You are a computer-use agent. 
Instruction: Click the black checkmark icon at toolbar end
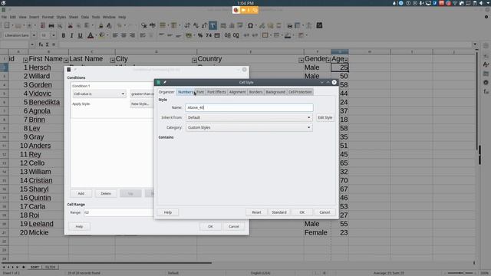319,25
